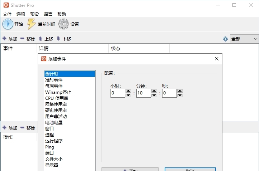The image size is (259, 171).
Task: Click the plus 添加 icon in actions toolbar
Action: point(4,127)
